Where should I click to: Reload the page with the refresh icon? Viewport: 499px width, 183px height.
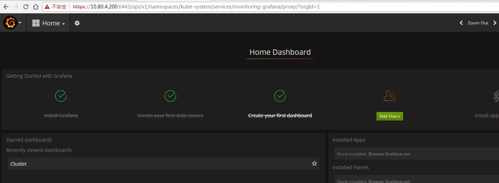tap(26, 7)
